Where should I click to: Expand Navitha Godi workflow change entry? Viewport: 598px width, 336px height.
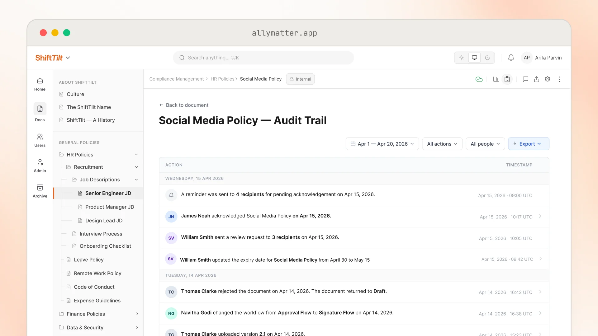tap(540, 313)
